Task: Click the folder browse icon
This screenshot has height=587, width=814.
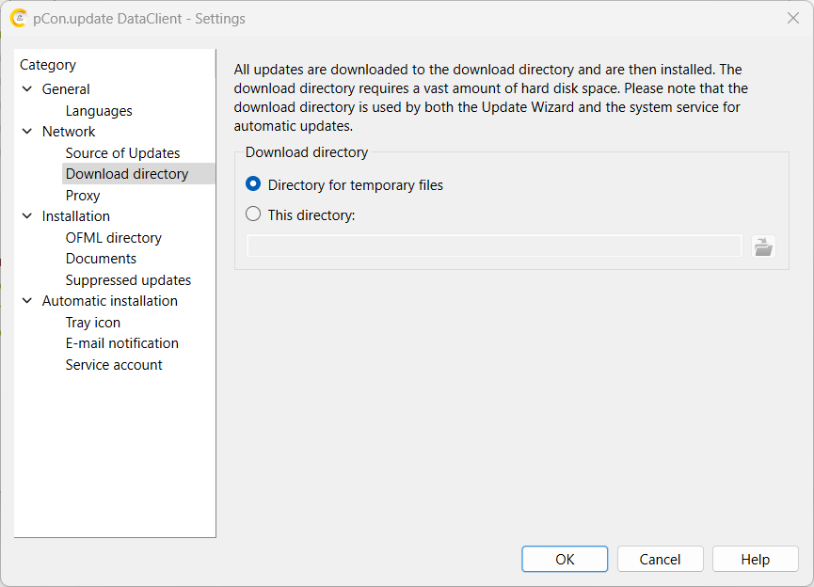Action: 763,246
